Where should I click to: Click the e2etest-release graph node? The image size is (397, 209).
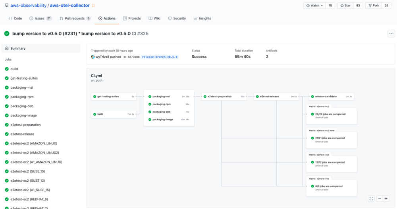click(x=276, y=97)
